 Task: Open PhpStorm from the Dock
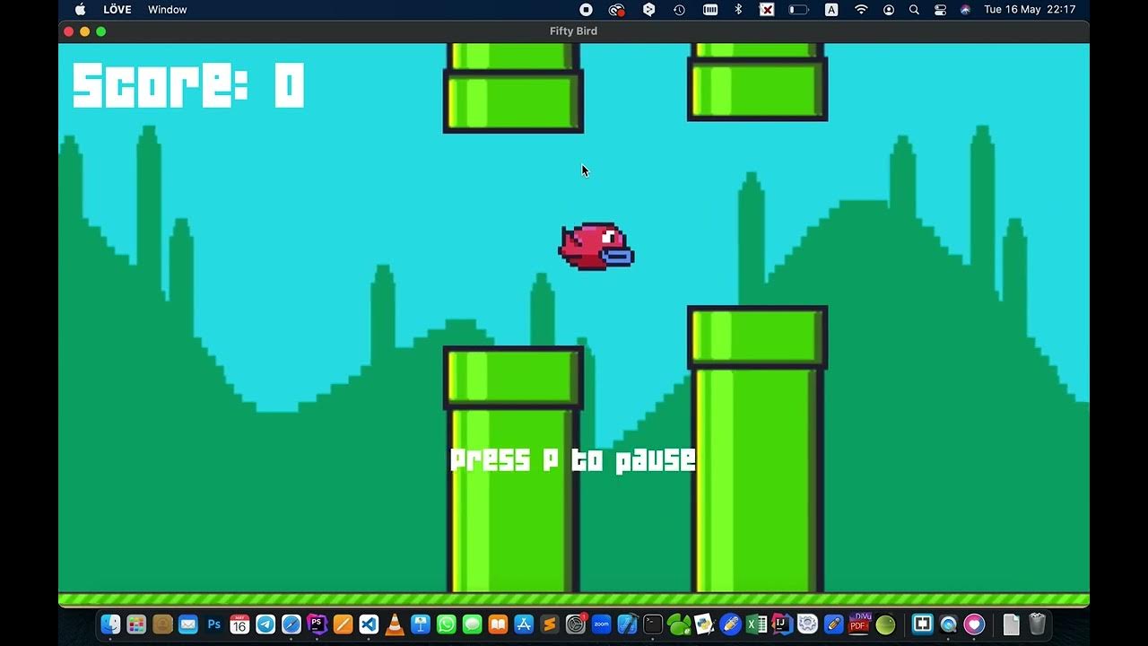click(317, 624)
